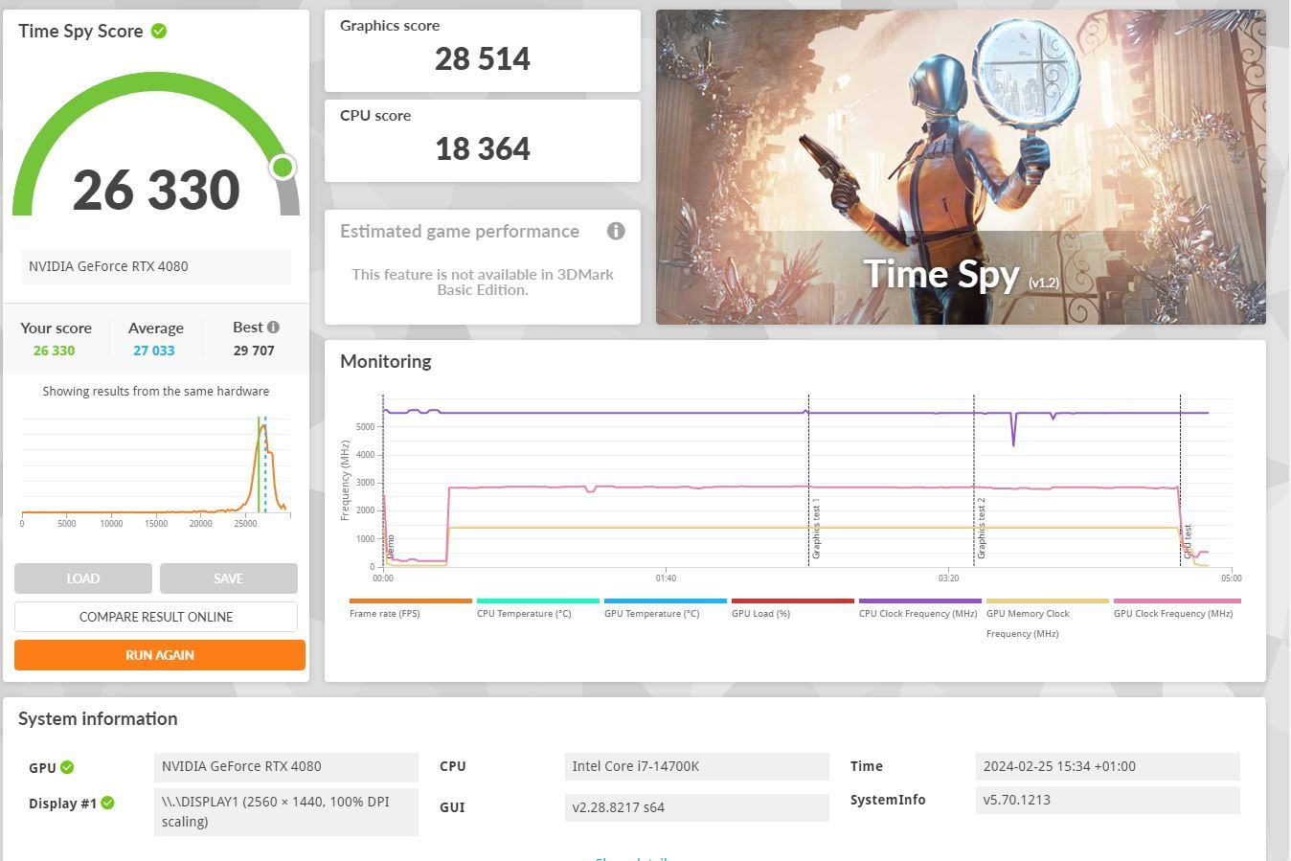Click the score distribution histogram chart

[x=155, y=471]
